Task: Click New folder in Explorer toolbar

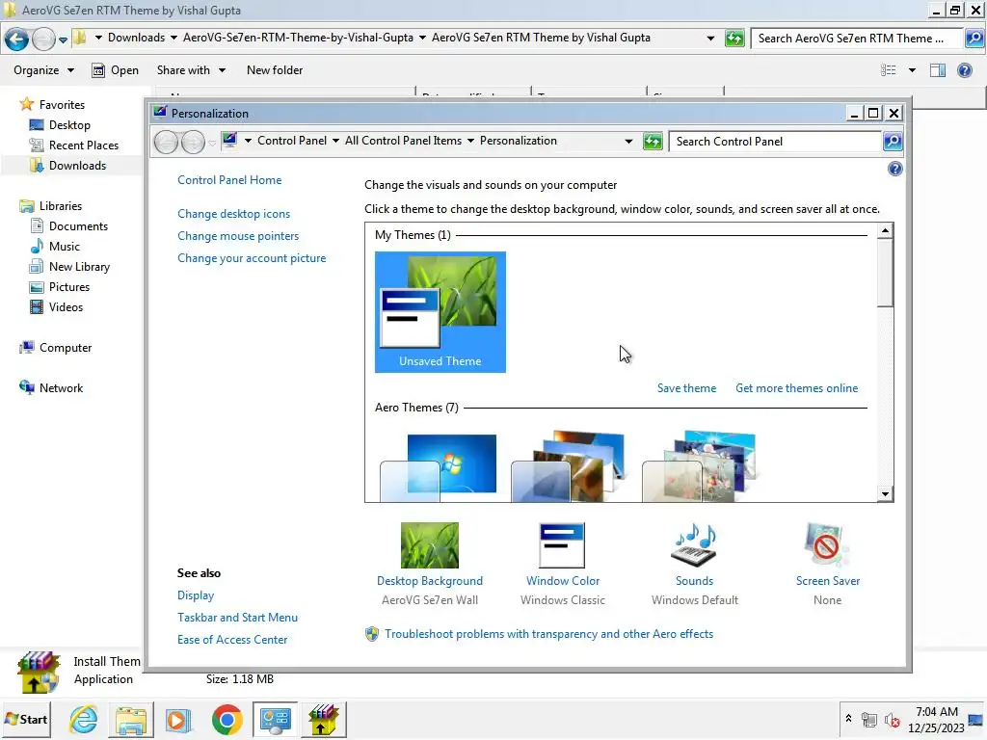Action: click(275, 70)
